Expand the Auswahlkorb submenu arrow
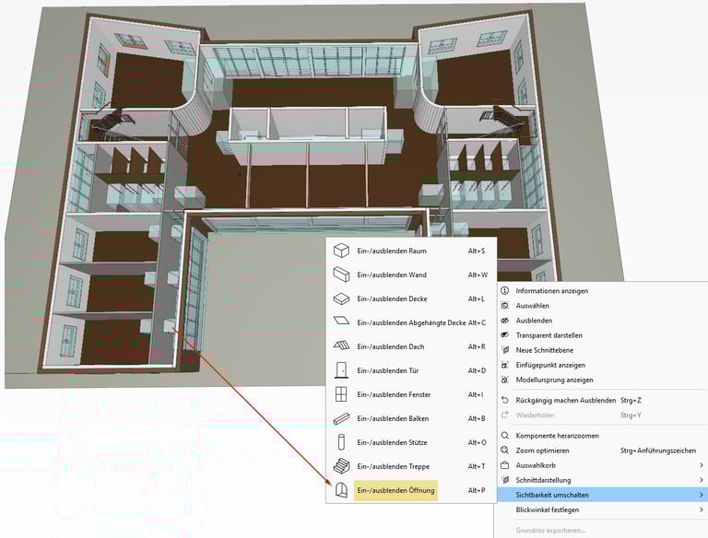Viewport: 708px width, 538px height. click(x=701, y=465)
